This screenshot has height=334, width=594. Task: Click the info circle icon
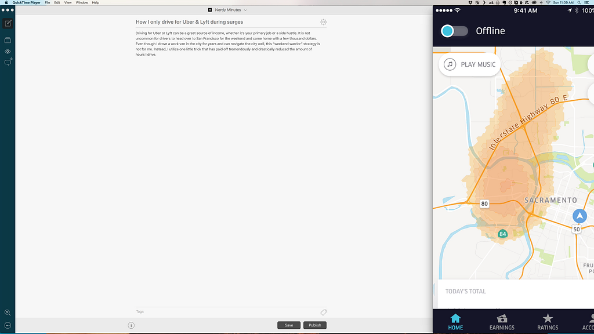pyautogui.click(x=131, y=325)
